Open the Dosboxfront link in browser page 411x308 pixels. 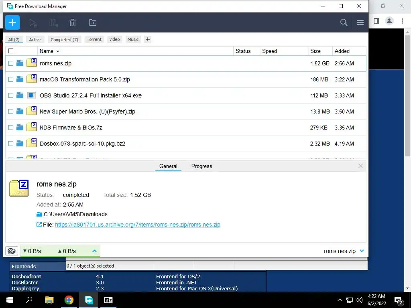26,277
